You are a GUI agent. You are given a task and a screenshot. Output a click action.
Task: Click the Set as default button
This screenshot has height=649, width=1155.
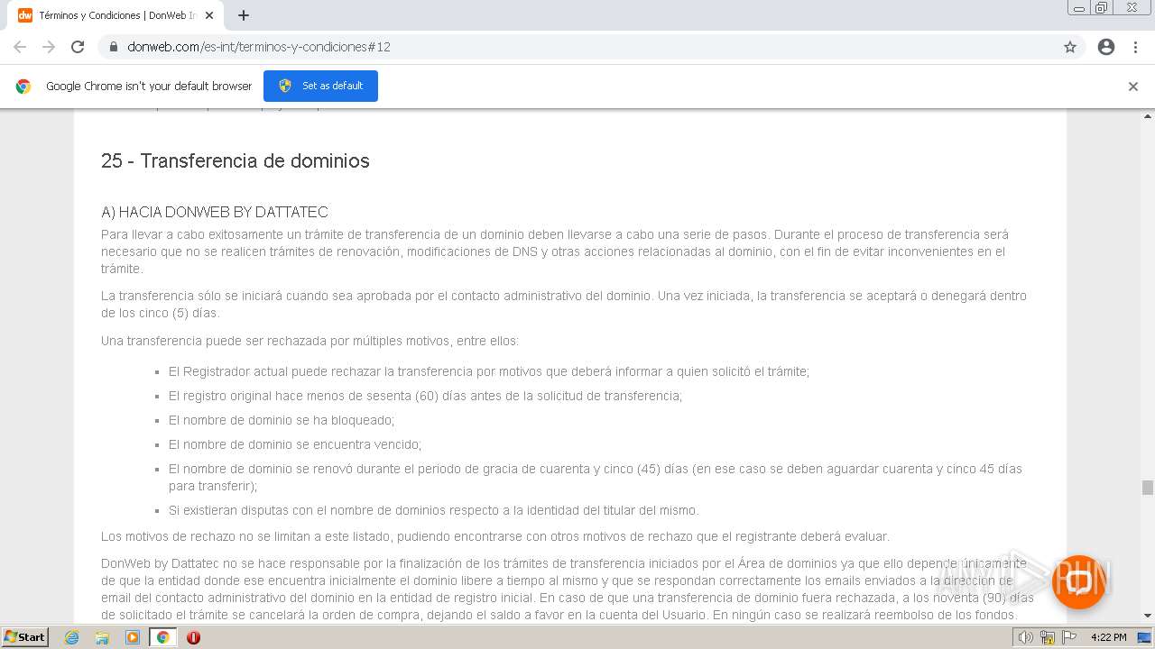[320, 86]
